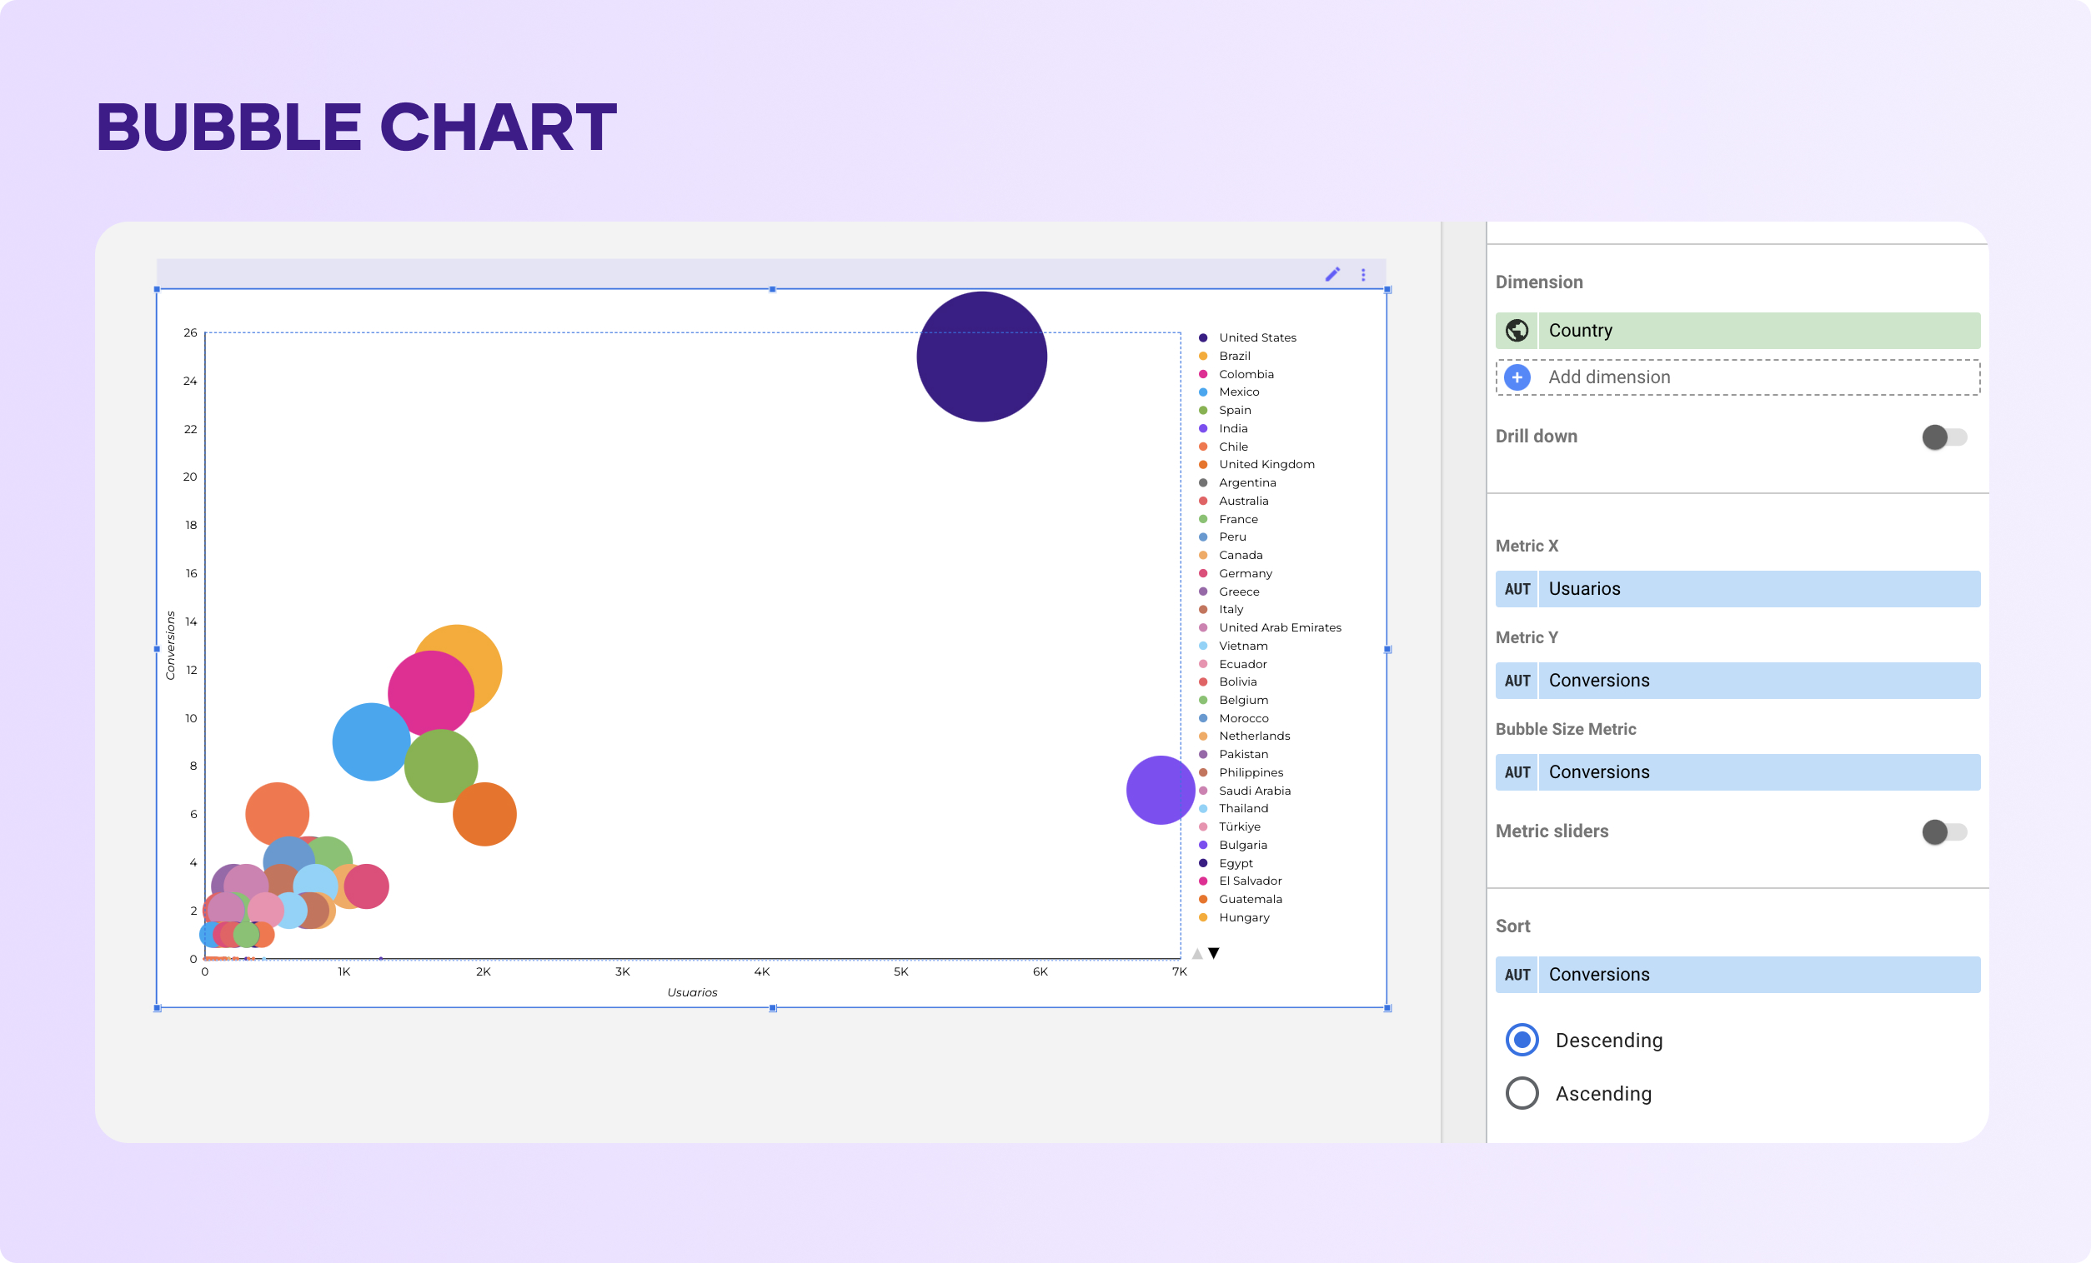Click the Hungary legend entry

tap(1235, 917)
